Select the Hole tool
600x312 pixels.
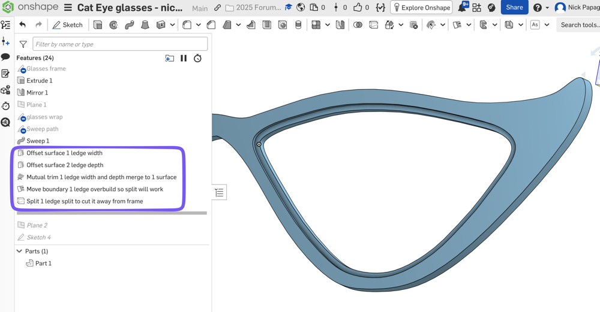[283, 25]
